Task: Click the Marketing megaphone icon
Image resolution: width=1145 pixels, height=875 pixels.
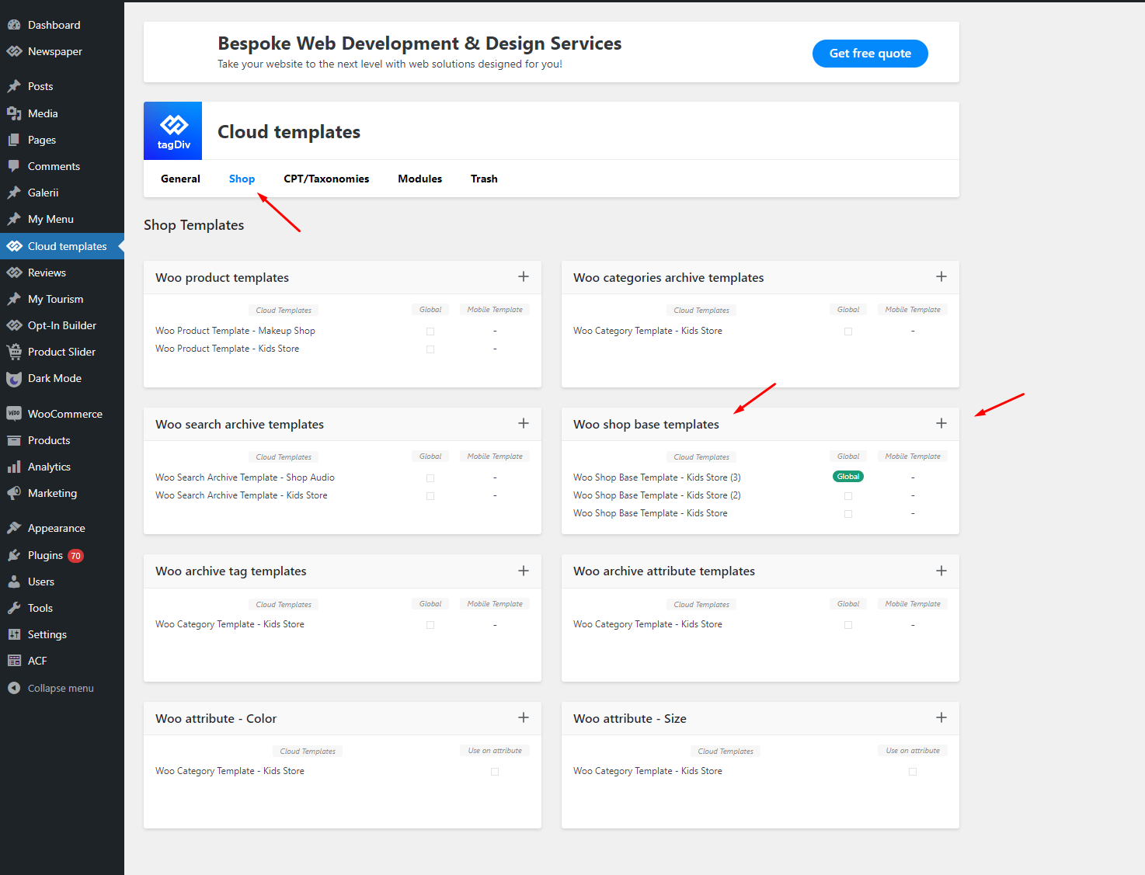Action: pyautogui.click(x=14, y=493)
